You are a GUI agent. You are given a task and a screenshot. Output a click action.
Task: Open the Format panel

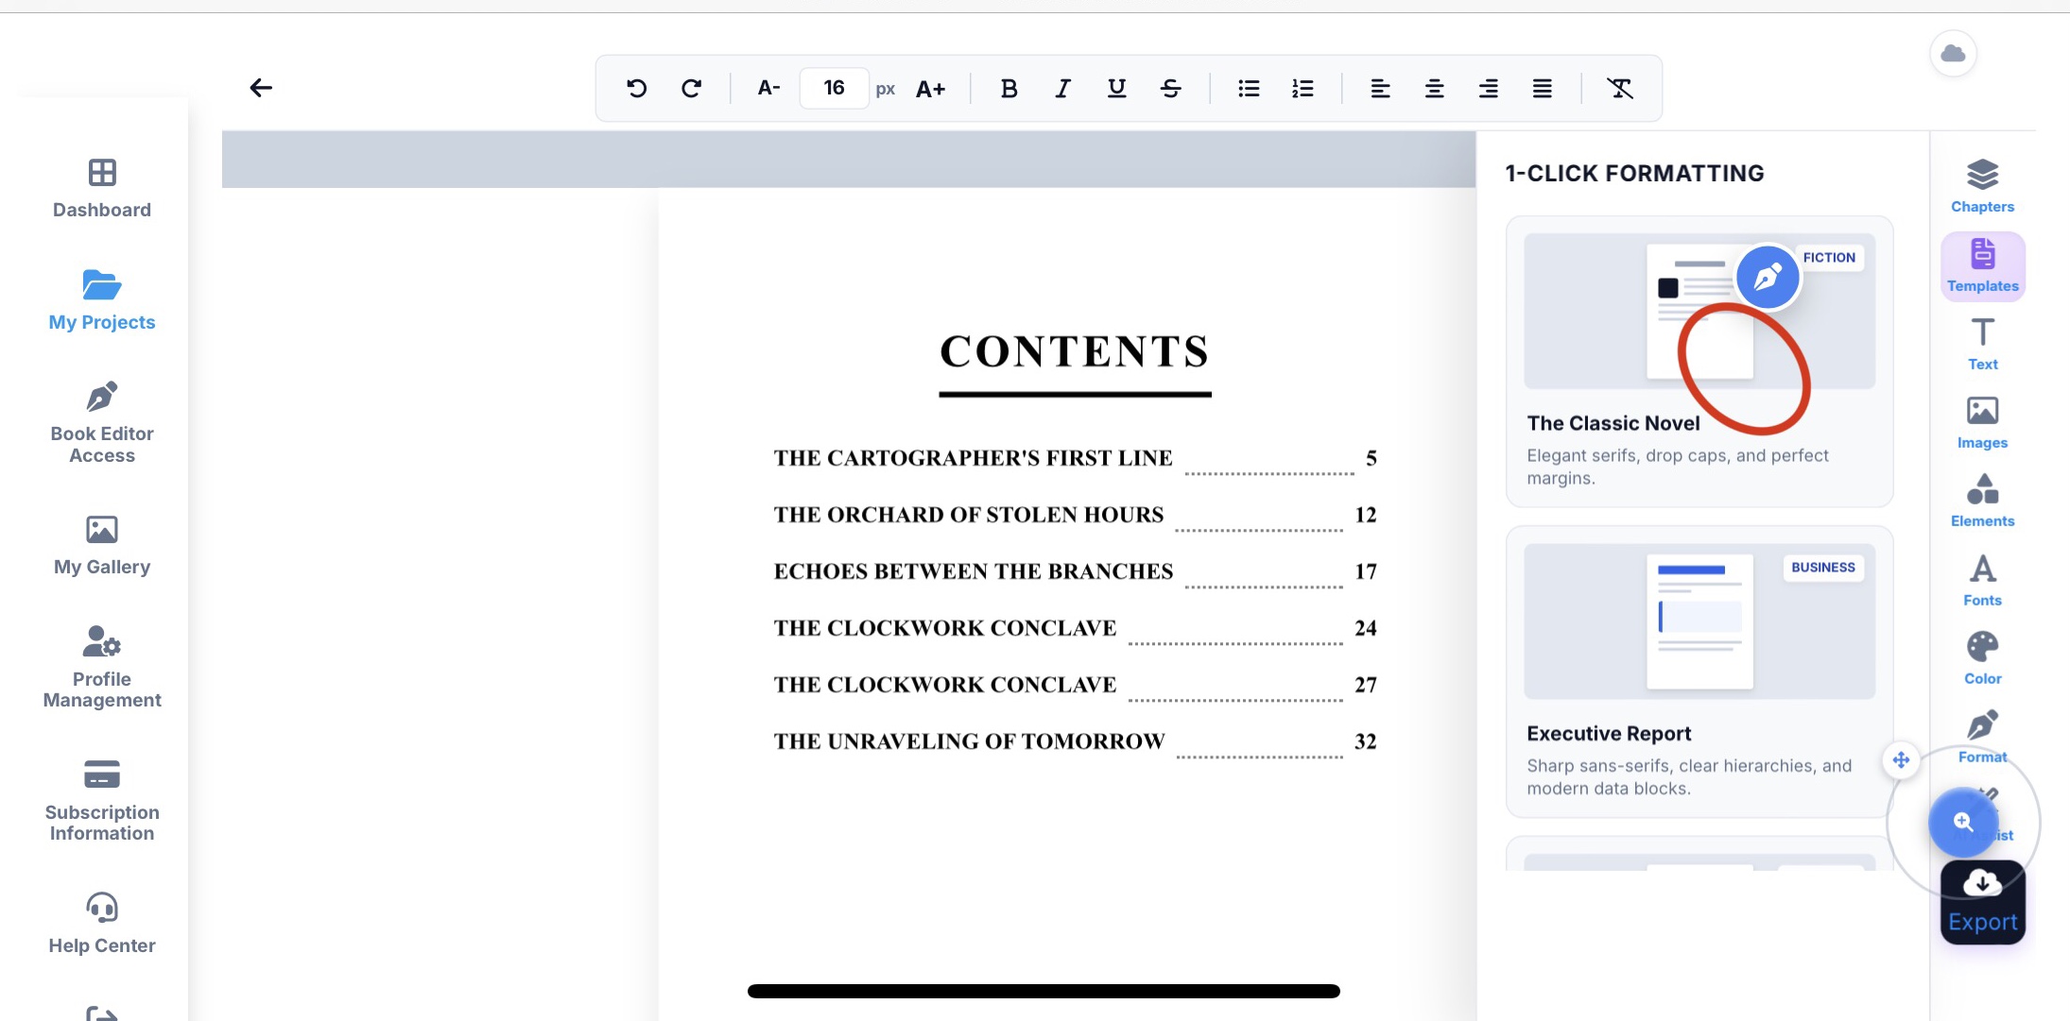point(1982,738)
